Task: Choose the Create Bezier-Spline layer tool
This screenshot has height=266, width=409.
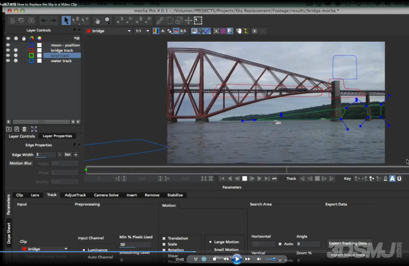Action: point(139,20)
